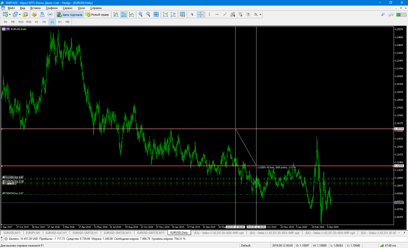Image resolution: width=408 pixels, height=248 pixels.
Task: Tile the chart windows
Action: point(156,15)
